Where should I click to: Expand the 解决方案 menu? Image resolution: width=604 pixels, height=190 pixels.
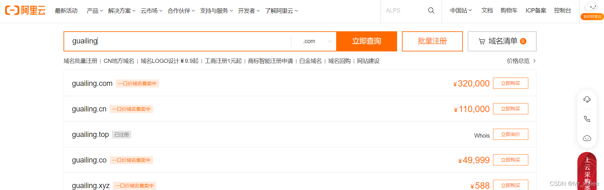click(122, 11)
